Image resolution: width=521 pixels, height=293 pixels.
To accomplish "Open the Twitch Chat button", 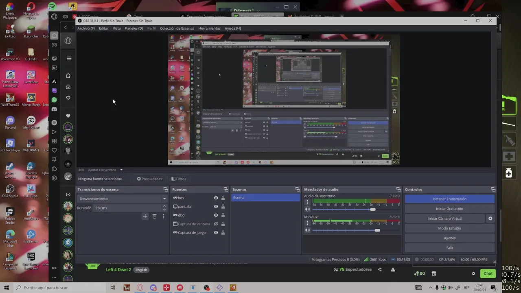I will (x=488, y=273).
